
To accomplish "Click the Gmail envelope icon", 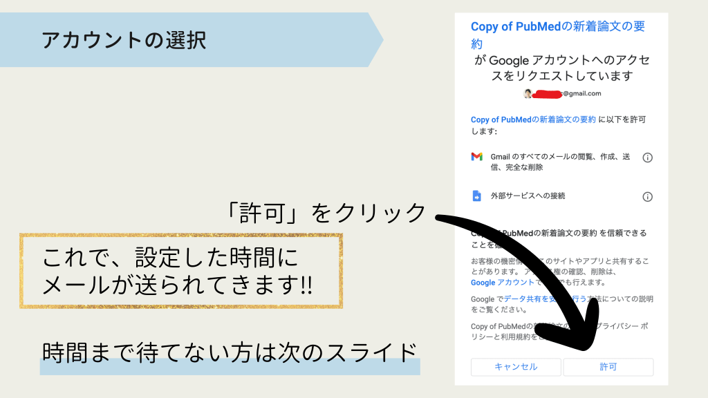I will click(477, 157).
